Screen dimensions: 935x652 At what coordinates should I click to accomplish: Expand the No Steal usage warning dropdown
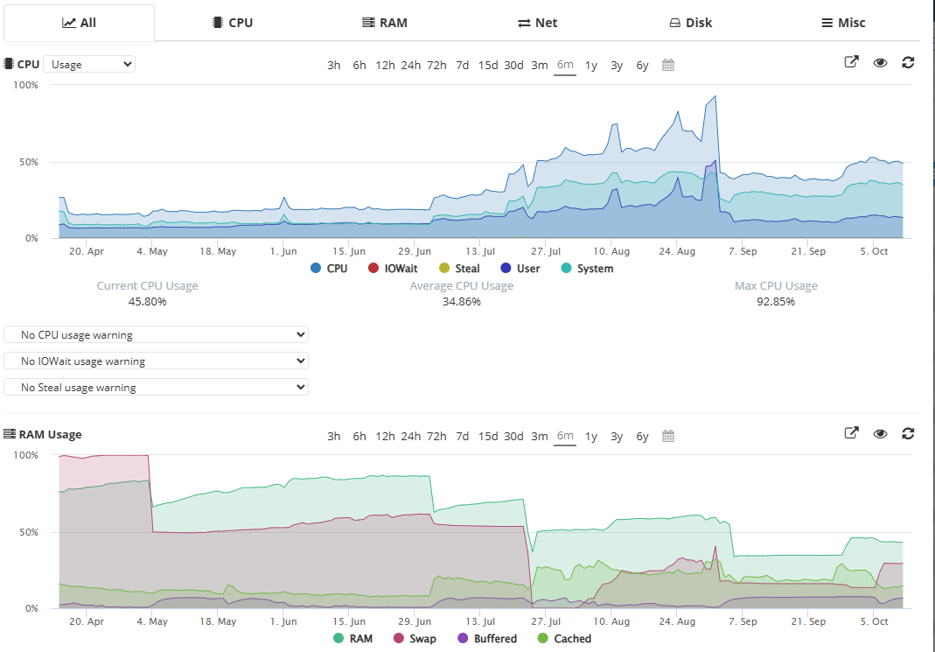click(157, 387)
